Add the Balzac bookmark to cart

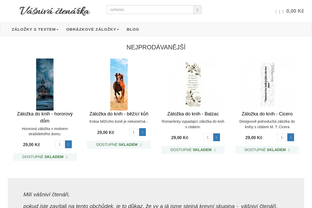(217, 137)
